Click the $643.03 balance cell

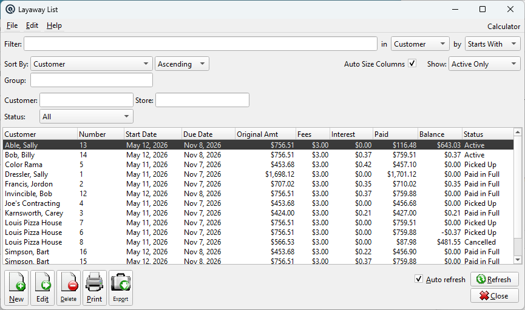click(x=449, y=145)
